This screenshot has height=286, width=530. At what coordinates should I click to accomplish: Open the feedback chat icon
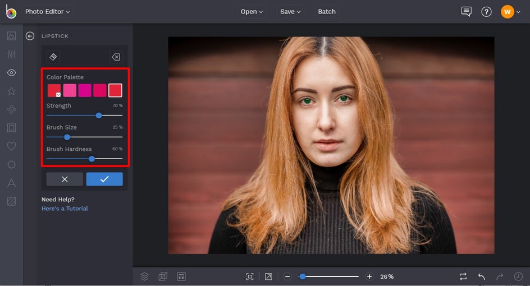[x=466, y=12]
